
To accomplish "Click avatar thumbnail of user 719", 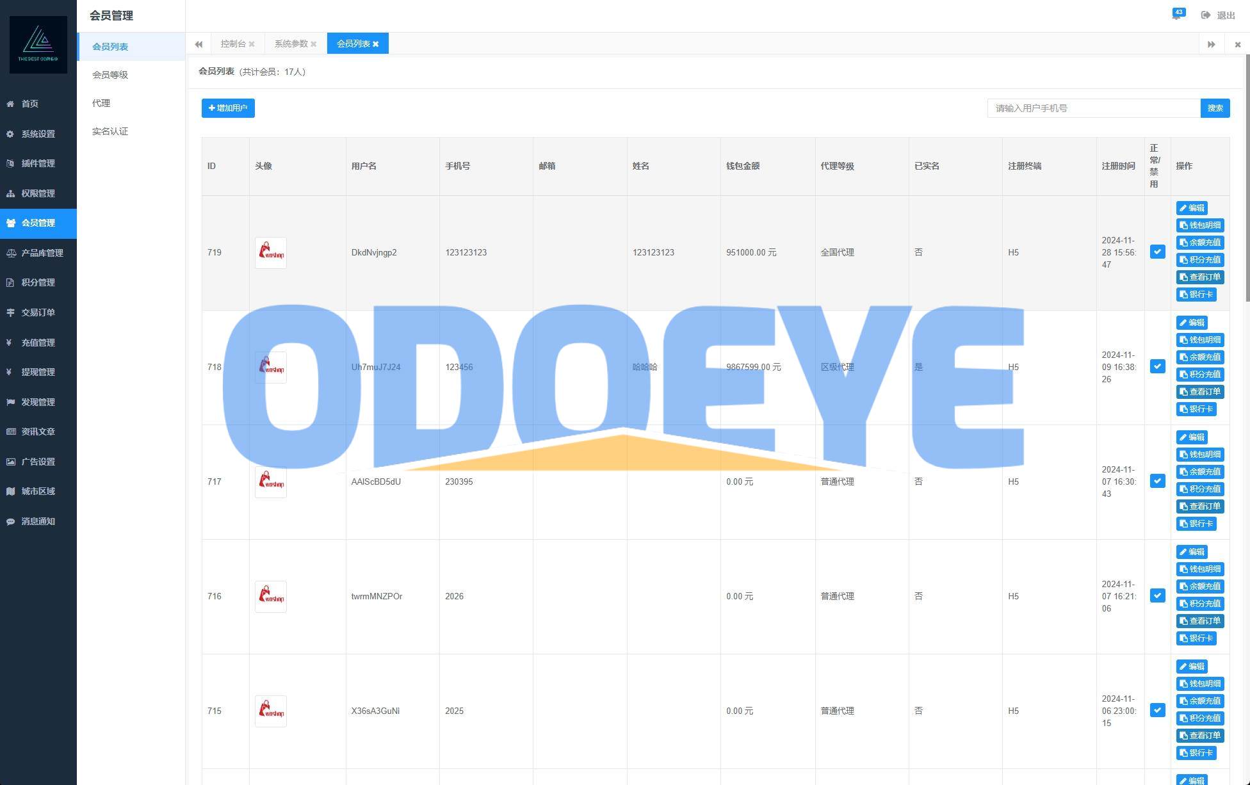I will (271, 253).
